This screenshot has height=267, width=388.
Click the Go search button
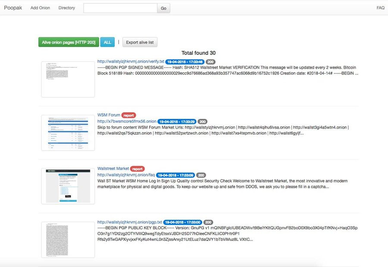tap(163, 8)
